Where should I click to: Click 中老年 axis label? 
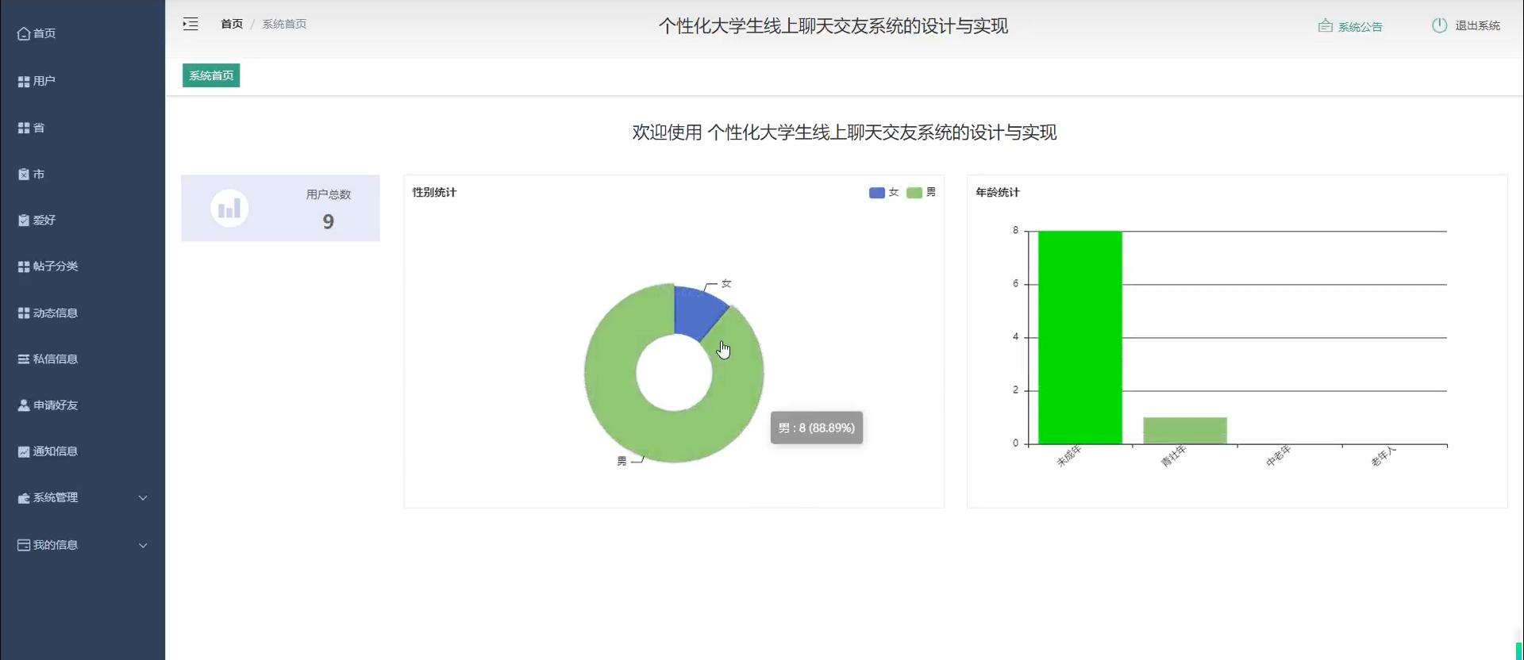click(1278, 456)
